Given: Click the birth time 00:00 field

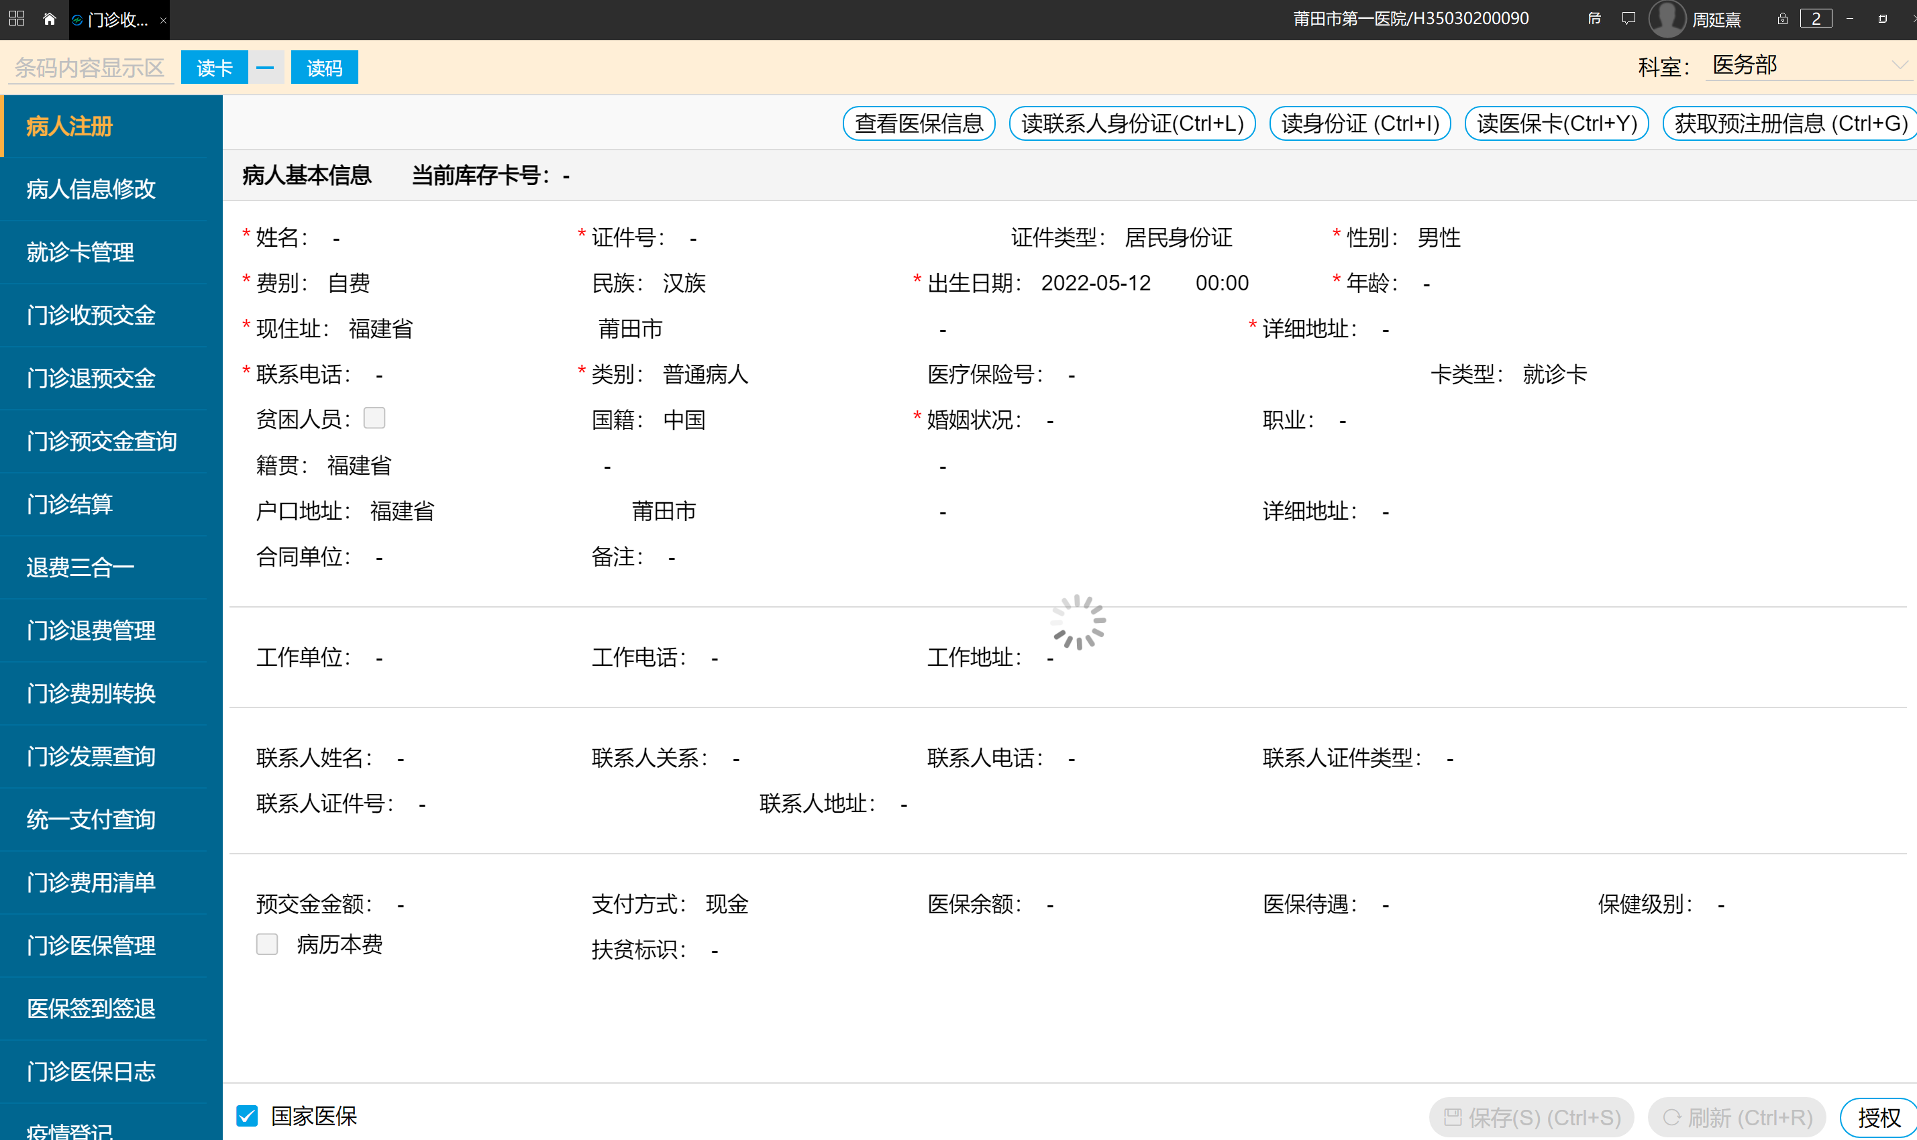Looking at the screenshot, I should (x=1221, y=284).
